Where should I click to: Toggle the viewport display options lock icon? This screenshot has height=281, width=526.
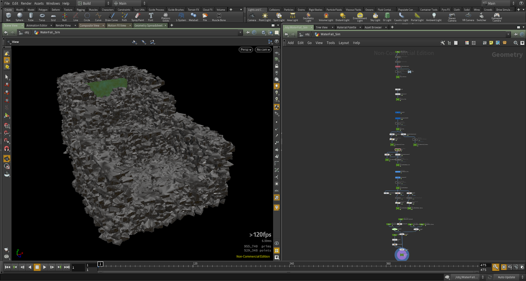(x=277, y=66)
